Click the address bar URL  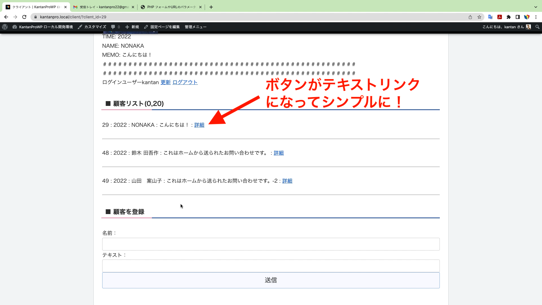(x=73, y=17)
